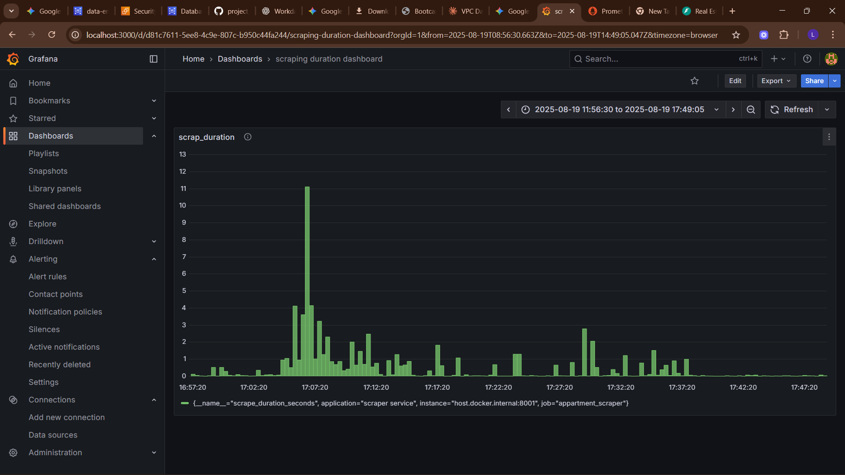Viewport: 845px width, 475px height.
Task: Open Contact points
Action: pos(55,294)
